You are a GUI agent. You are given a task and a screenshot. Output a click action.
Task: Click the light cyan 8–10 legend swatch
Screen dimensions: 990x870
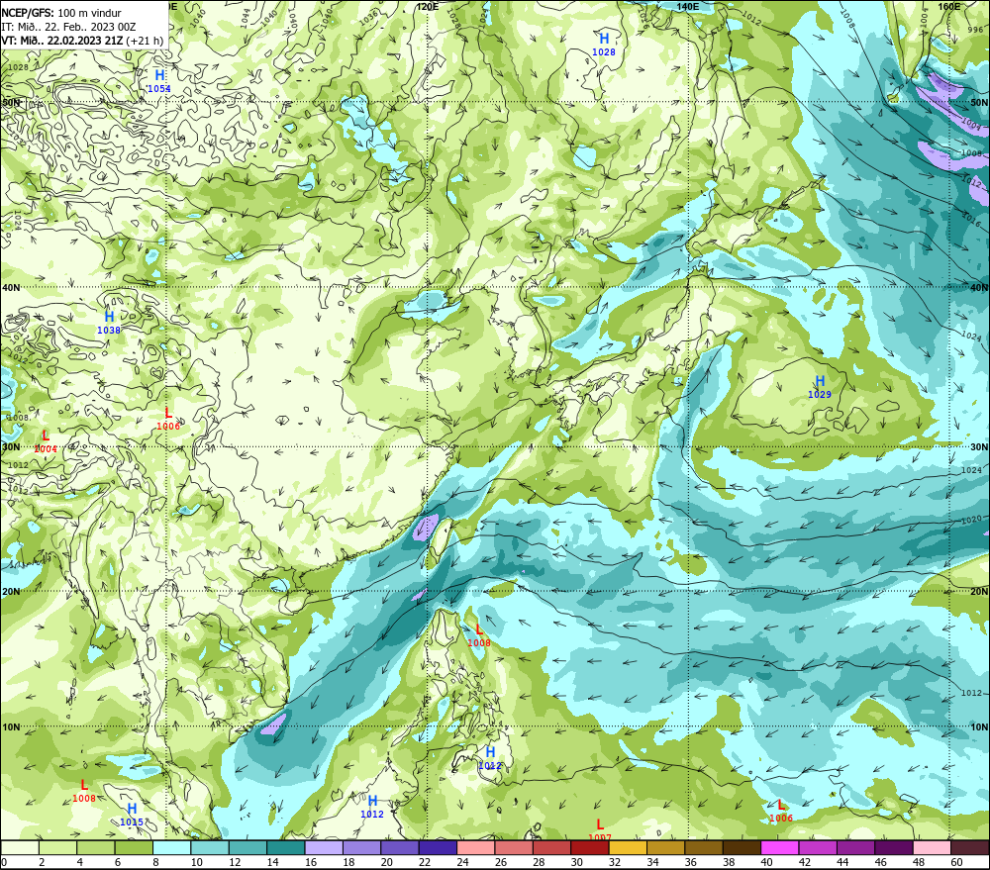click(171, 847)
